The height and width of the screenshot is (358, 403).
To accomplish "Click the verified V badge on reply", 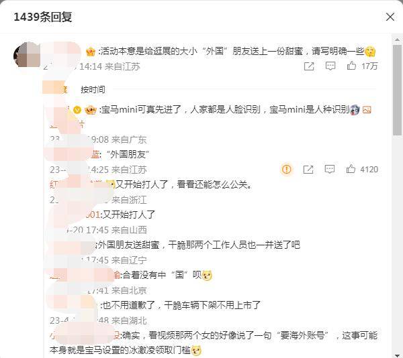I will (x=77, y=110).
